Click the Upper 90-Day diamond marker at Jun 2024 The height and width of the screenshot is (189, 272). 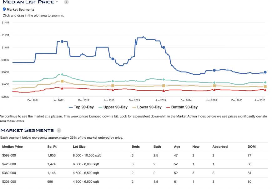pyautogui.click(x=164, y=80)
